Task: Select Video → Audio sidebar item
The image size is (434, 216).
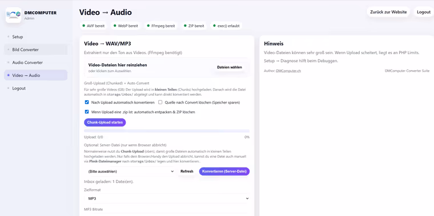Action: 36,75
